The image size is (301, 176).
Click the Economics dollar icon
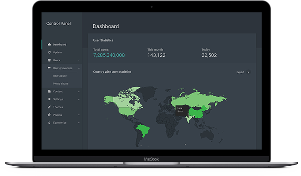coord(49,123)
